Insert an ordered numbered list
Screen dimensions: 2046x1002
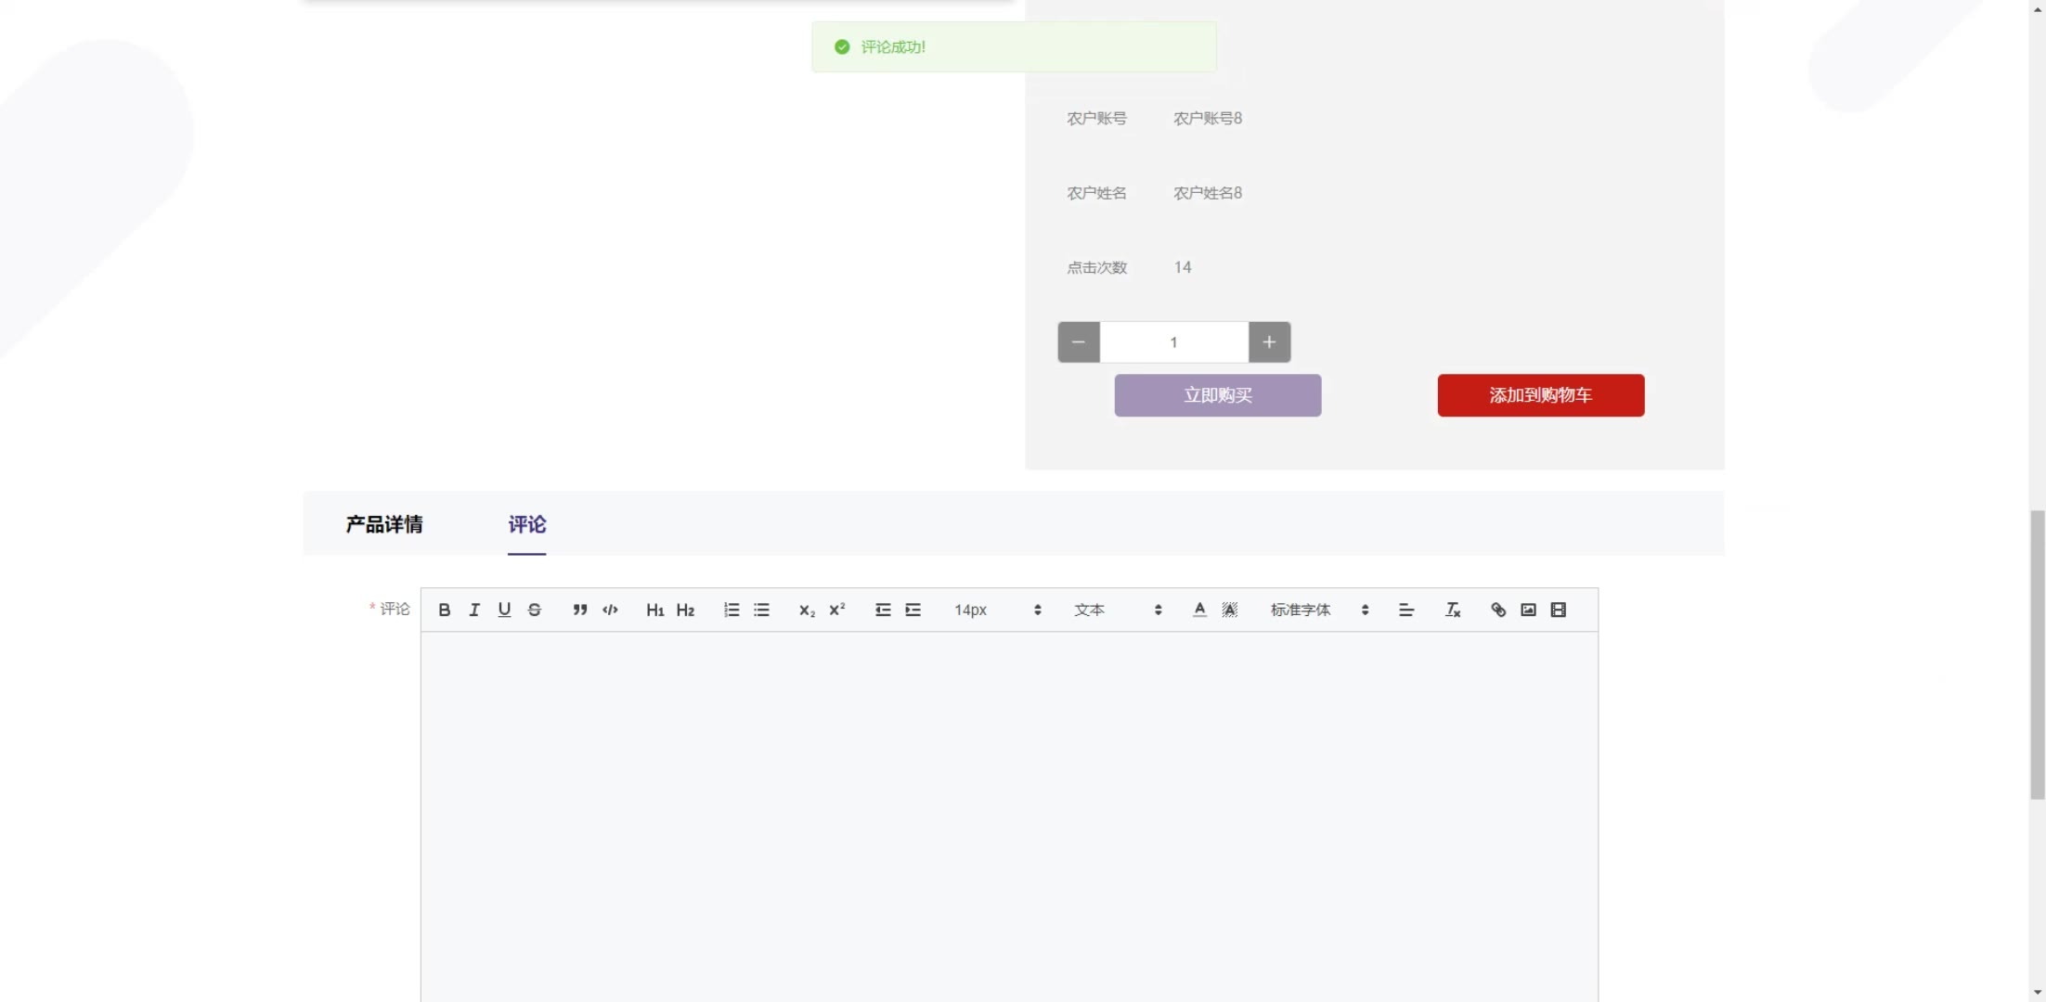[732, 610]
